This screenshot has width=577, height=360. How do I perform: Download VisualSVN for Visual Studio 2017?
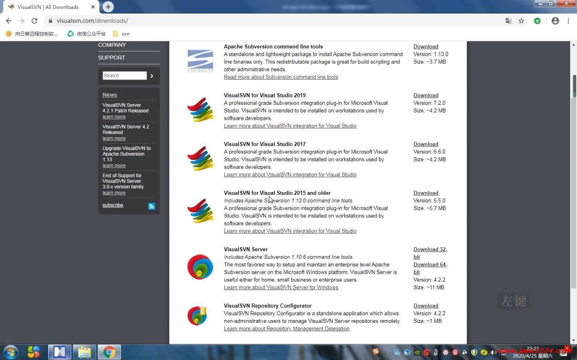[x=426, y=144]
